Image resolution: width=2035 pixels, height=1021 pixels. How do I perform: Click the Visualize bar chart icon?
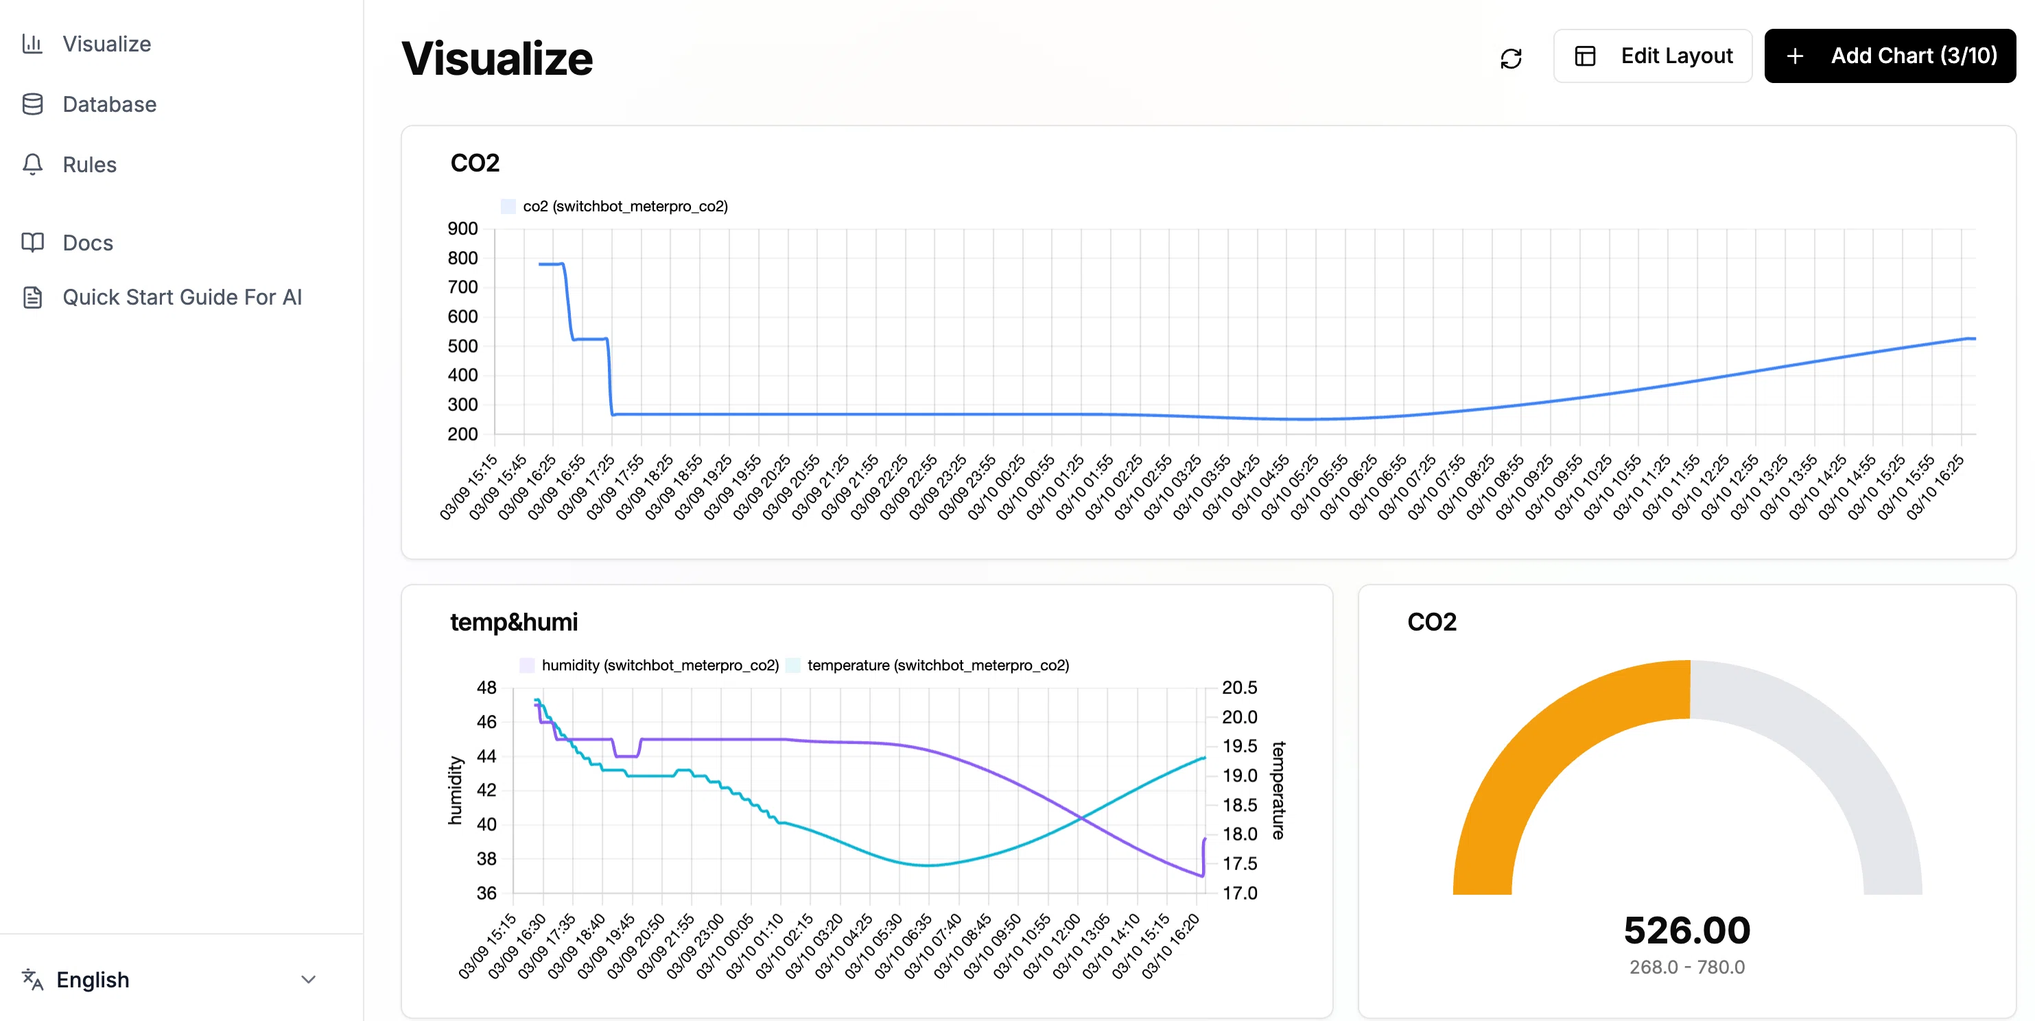(32, 43)
